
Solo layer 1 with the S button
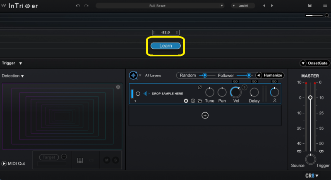click(245, 87)
